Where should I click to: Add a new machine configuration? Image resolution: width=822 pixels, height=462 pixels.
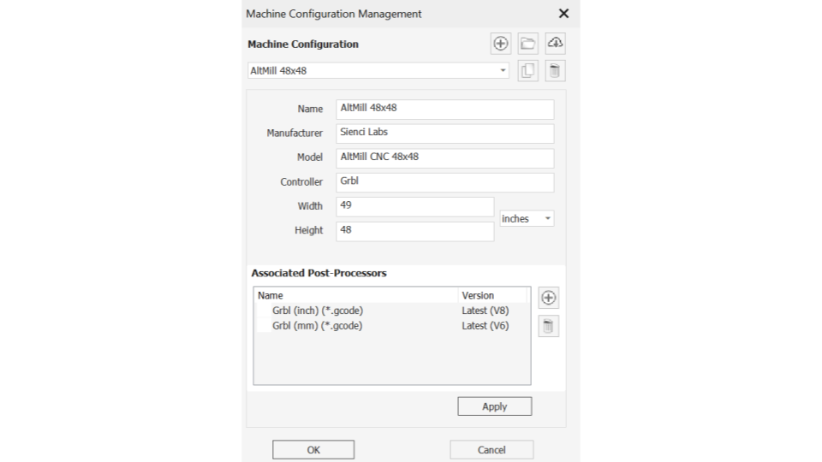[501, 44]
